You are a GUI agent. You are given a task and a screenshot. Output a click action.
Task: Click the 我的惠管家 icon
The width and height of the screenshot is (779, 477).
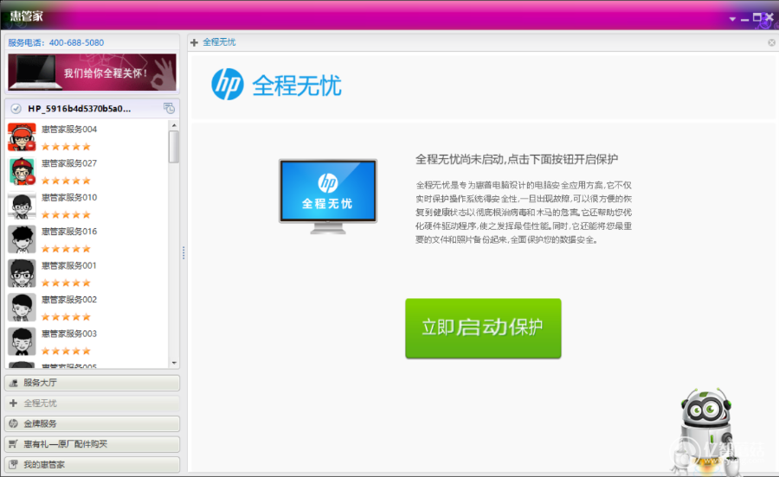pyautogui.click(x=13, y=464)
